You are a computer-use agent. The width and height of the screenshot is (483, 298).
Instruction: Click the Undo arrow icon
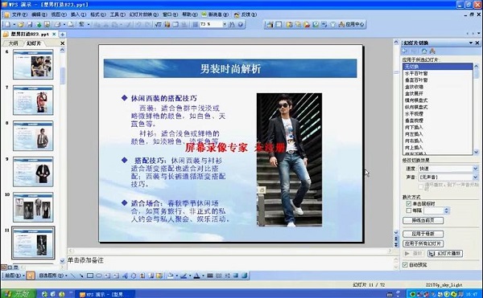[138, 24]
